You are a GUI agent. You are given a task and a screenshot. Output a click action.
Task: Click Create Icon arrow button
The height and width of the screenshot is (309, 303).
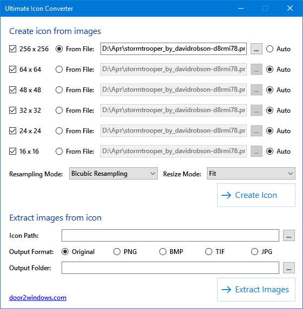pos(256,195)
